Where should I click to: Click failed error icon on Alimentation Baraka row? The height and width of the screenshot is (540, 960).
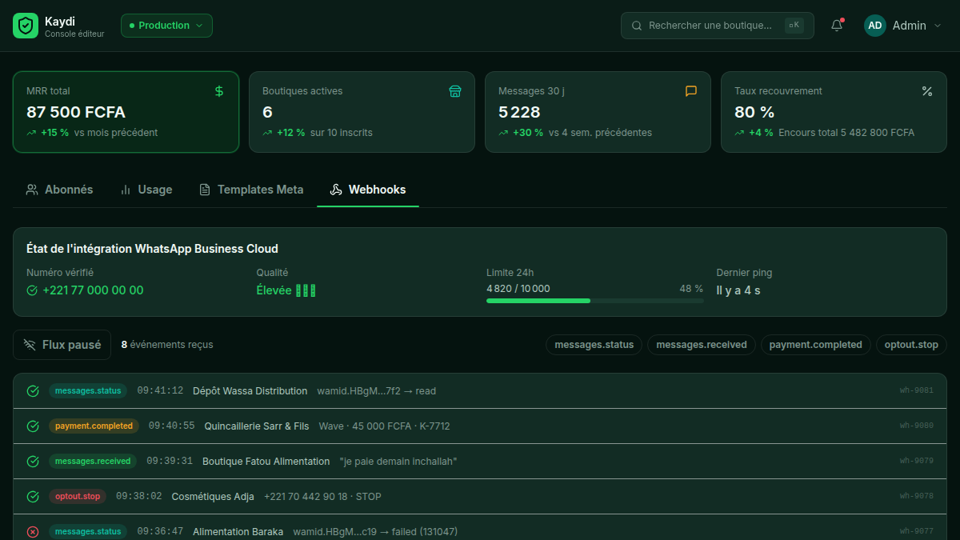pyautogui.click(x=33, y=532)
